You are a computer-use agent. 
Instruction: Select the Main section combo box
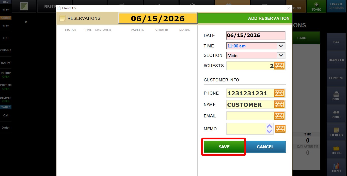[256, 55]
